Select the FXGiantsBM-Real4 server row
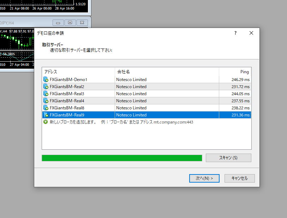 147,101
